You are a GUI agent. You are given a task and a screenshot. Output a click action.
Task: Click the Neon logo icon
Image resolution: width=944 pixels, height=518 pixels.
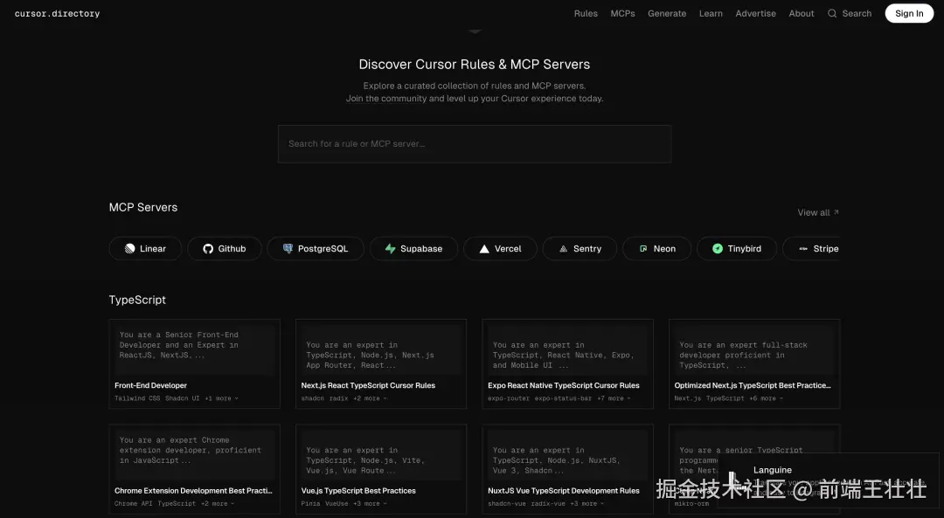643,248
